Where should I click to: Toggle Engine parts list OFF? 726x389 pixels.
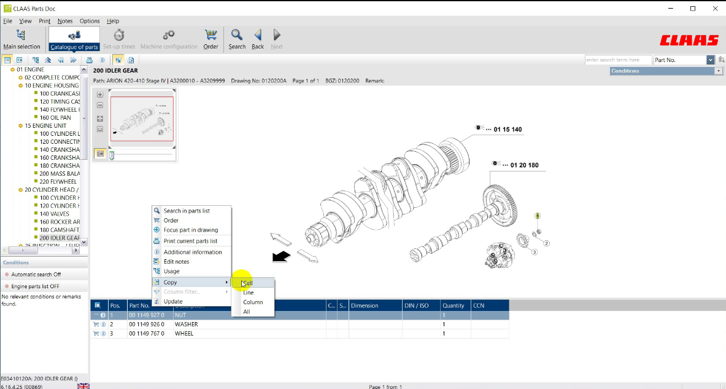(35, 286)
